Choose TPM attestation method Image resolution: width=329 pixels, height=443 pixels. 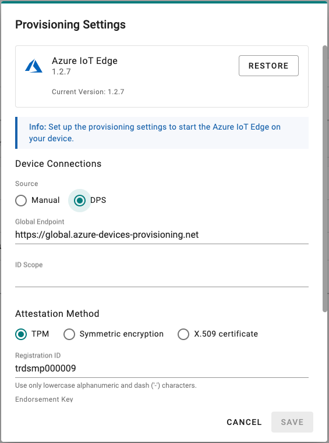(x=21, y=334)
